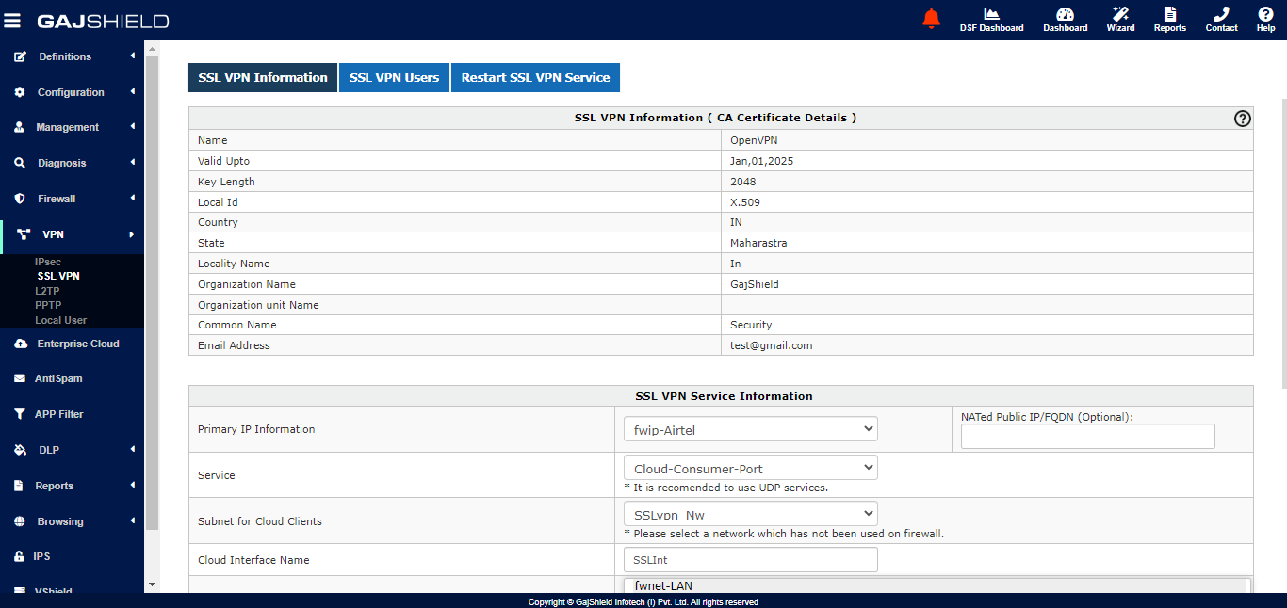Click the X.509 local ID value

tap(745, 202)
